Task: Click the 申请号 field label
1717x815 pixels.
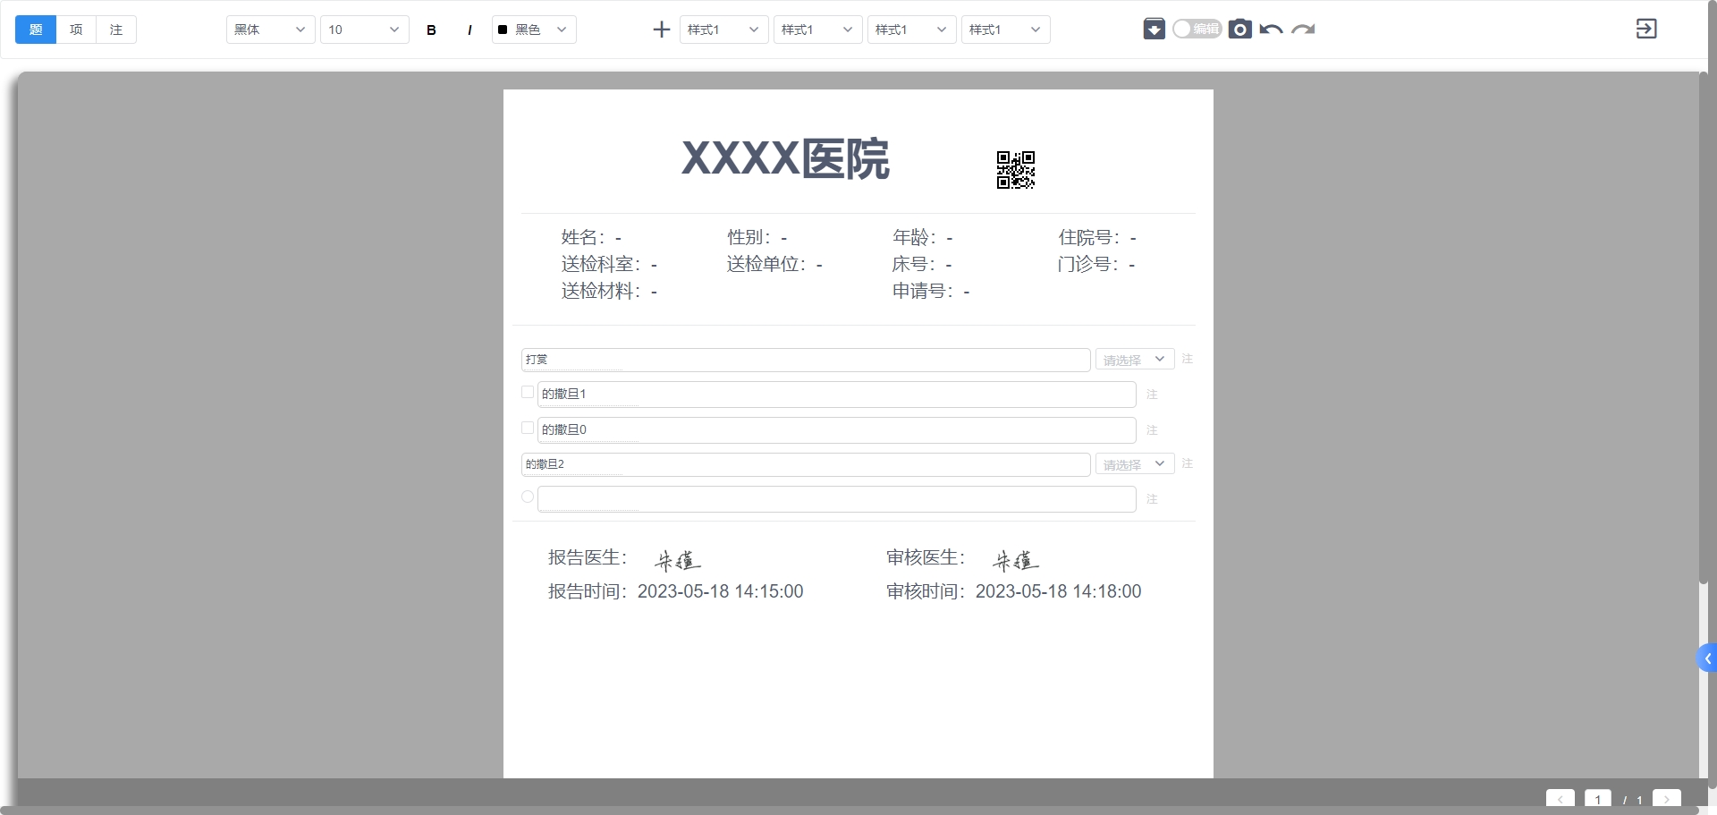Action: [924, 291]
